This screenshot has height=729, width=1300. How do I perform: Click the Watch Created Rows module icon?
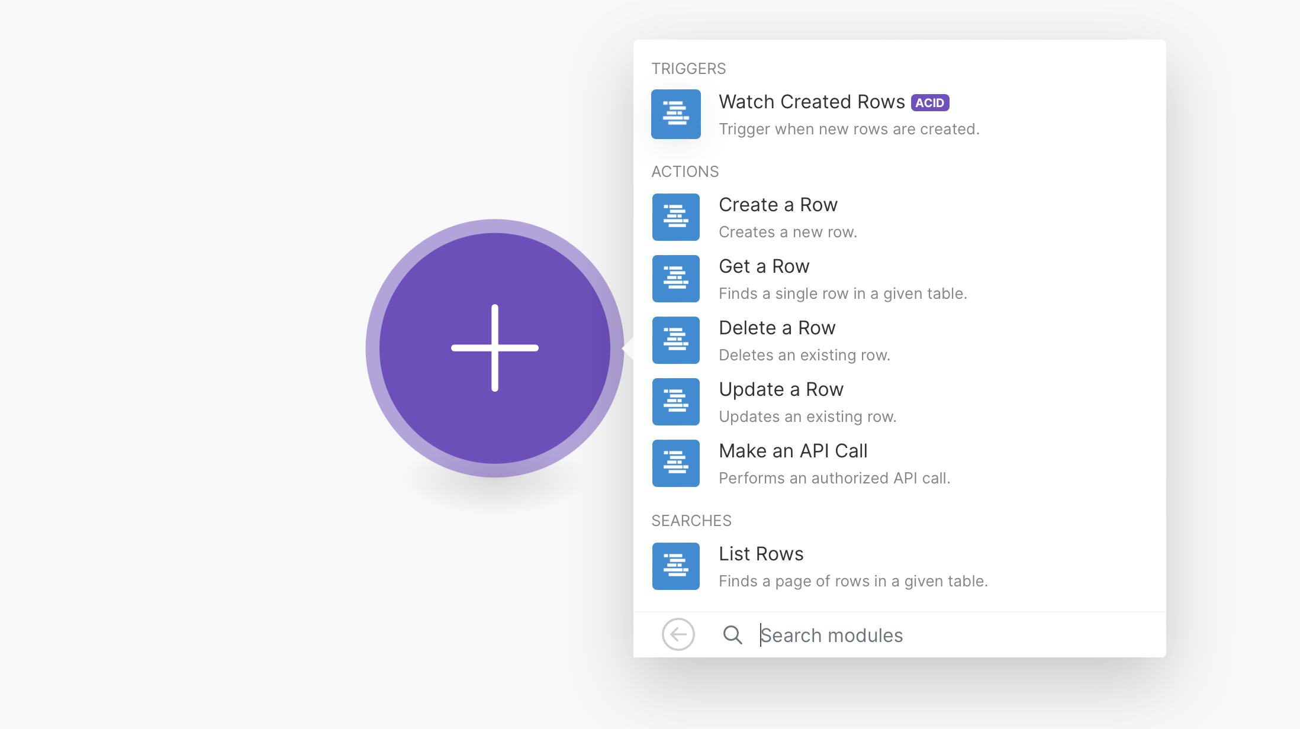point(675,114)
